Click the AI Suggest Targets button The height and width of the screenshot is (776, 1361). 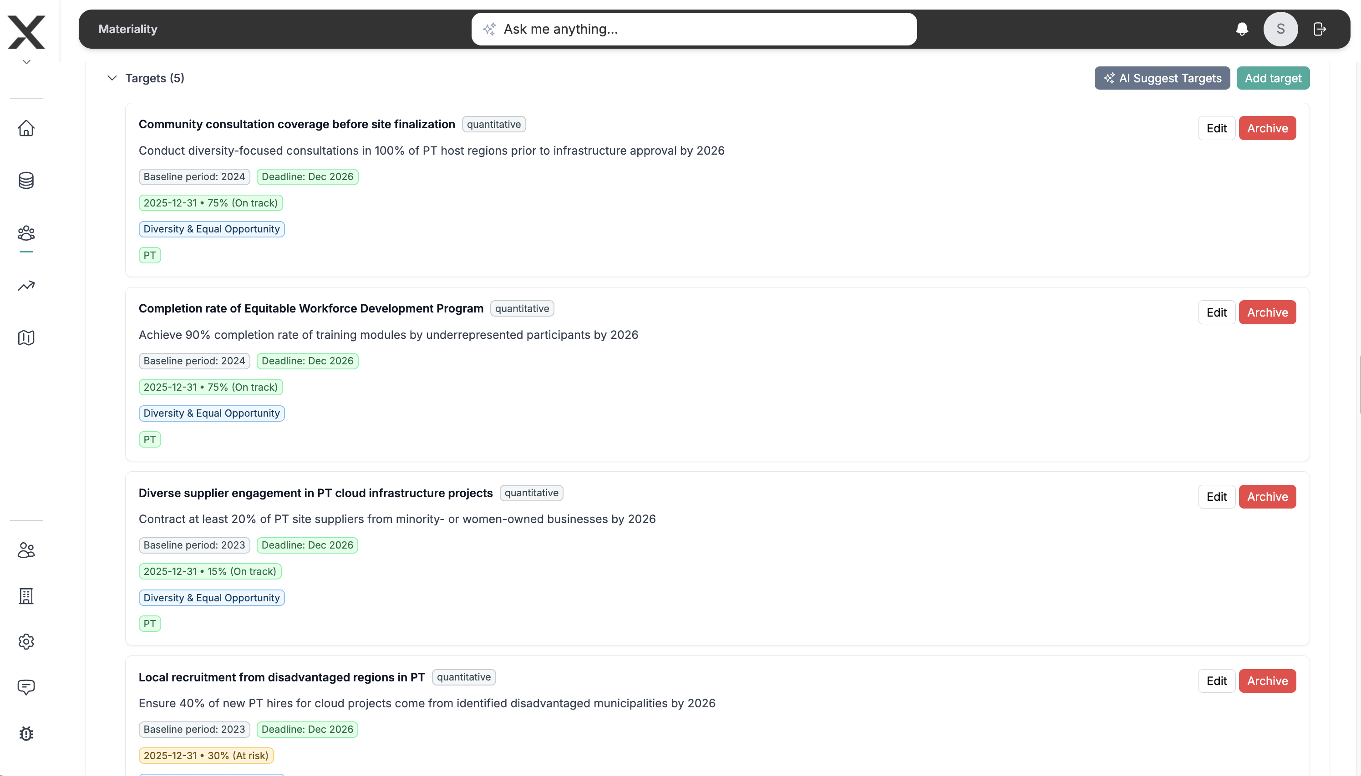pos(1162,78)
